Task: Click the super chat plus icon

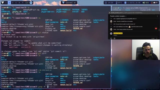Action: (114, 38)
